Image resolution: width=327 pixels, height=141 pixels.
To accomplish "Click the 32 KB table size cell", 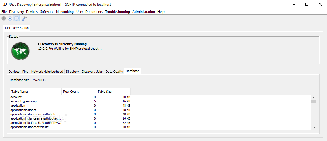I will [x=113, y=123].
